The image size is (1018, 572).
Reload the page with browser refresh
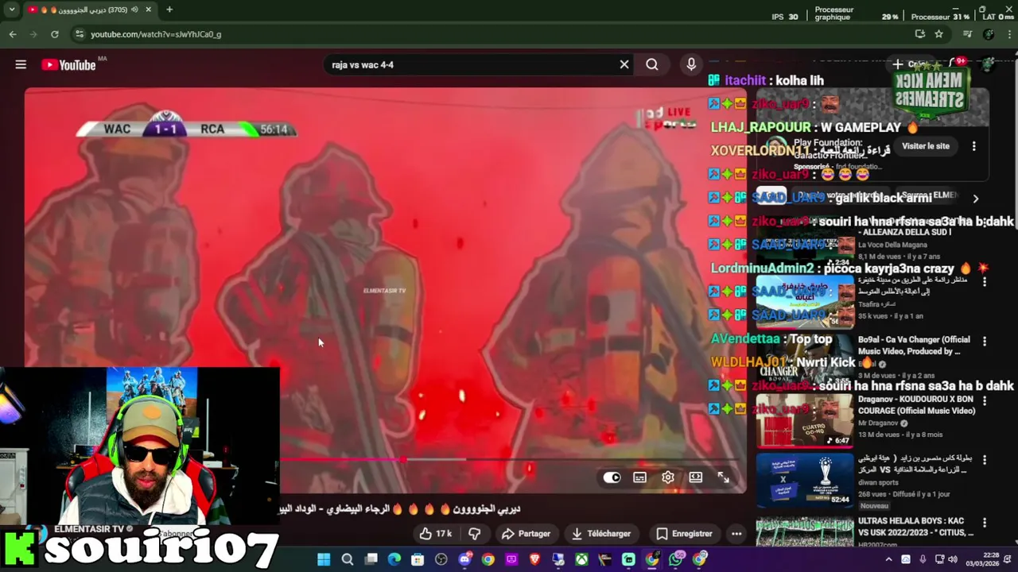54,34
